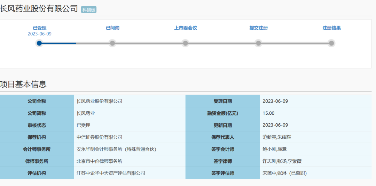
Task: Click the 律师事务所 header cell
Action: 37,161
